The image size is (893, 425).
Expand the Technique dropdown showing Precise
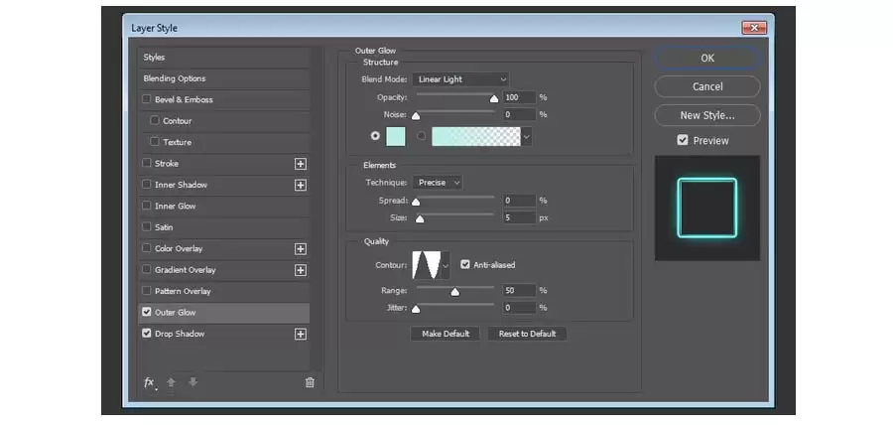(x=438, y=183)
